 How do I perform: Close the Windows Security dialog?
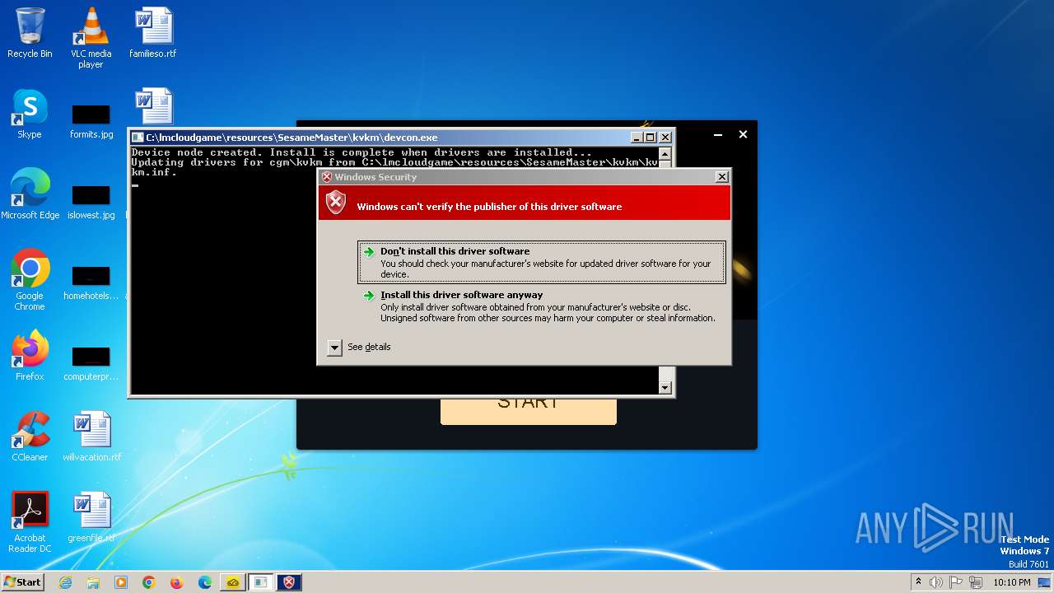tap(722, 177)
